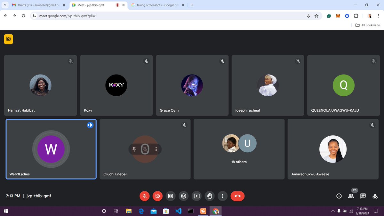Go forward with the browser forward arrow
This screenshot has height=216, width=384.
[14, 16]
